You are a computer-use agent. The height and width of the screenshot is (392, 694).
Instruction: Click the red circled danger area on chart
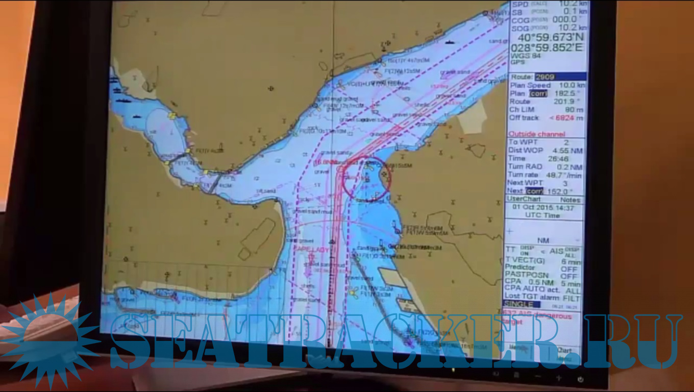point(365,178)
